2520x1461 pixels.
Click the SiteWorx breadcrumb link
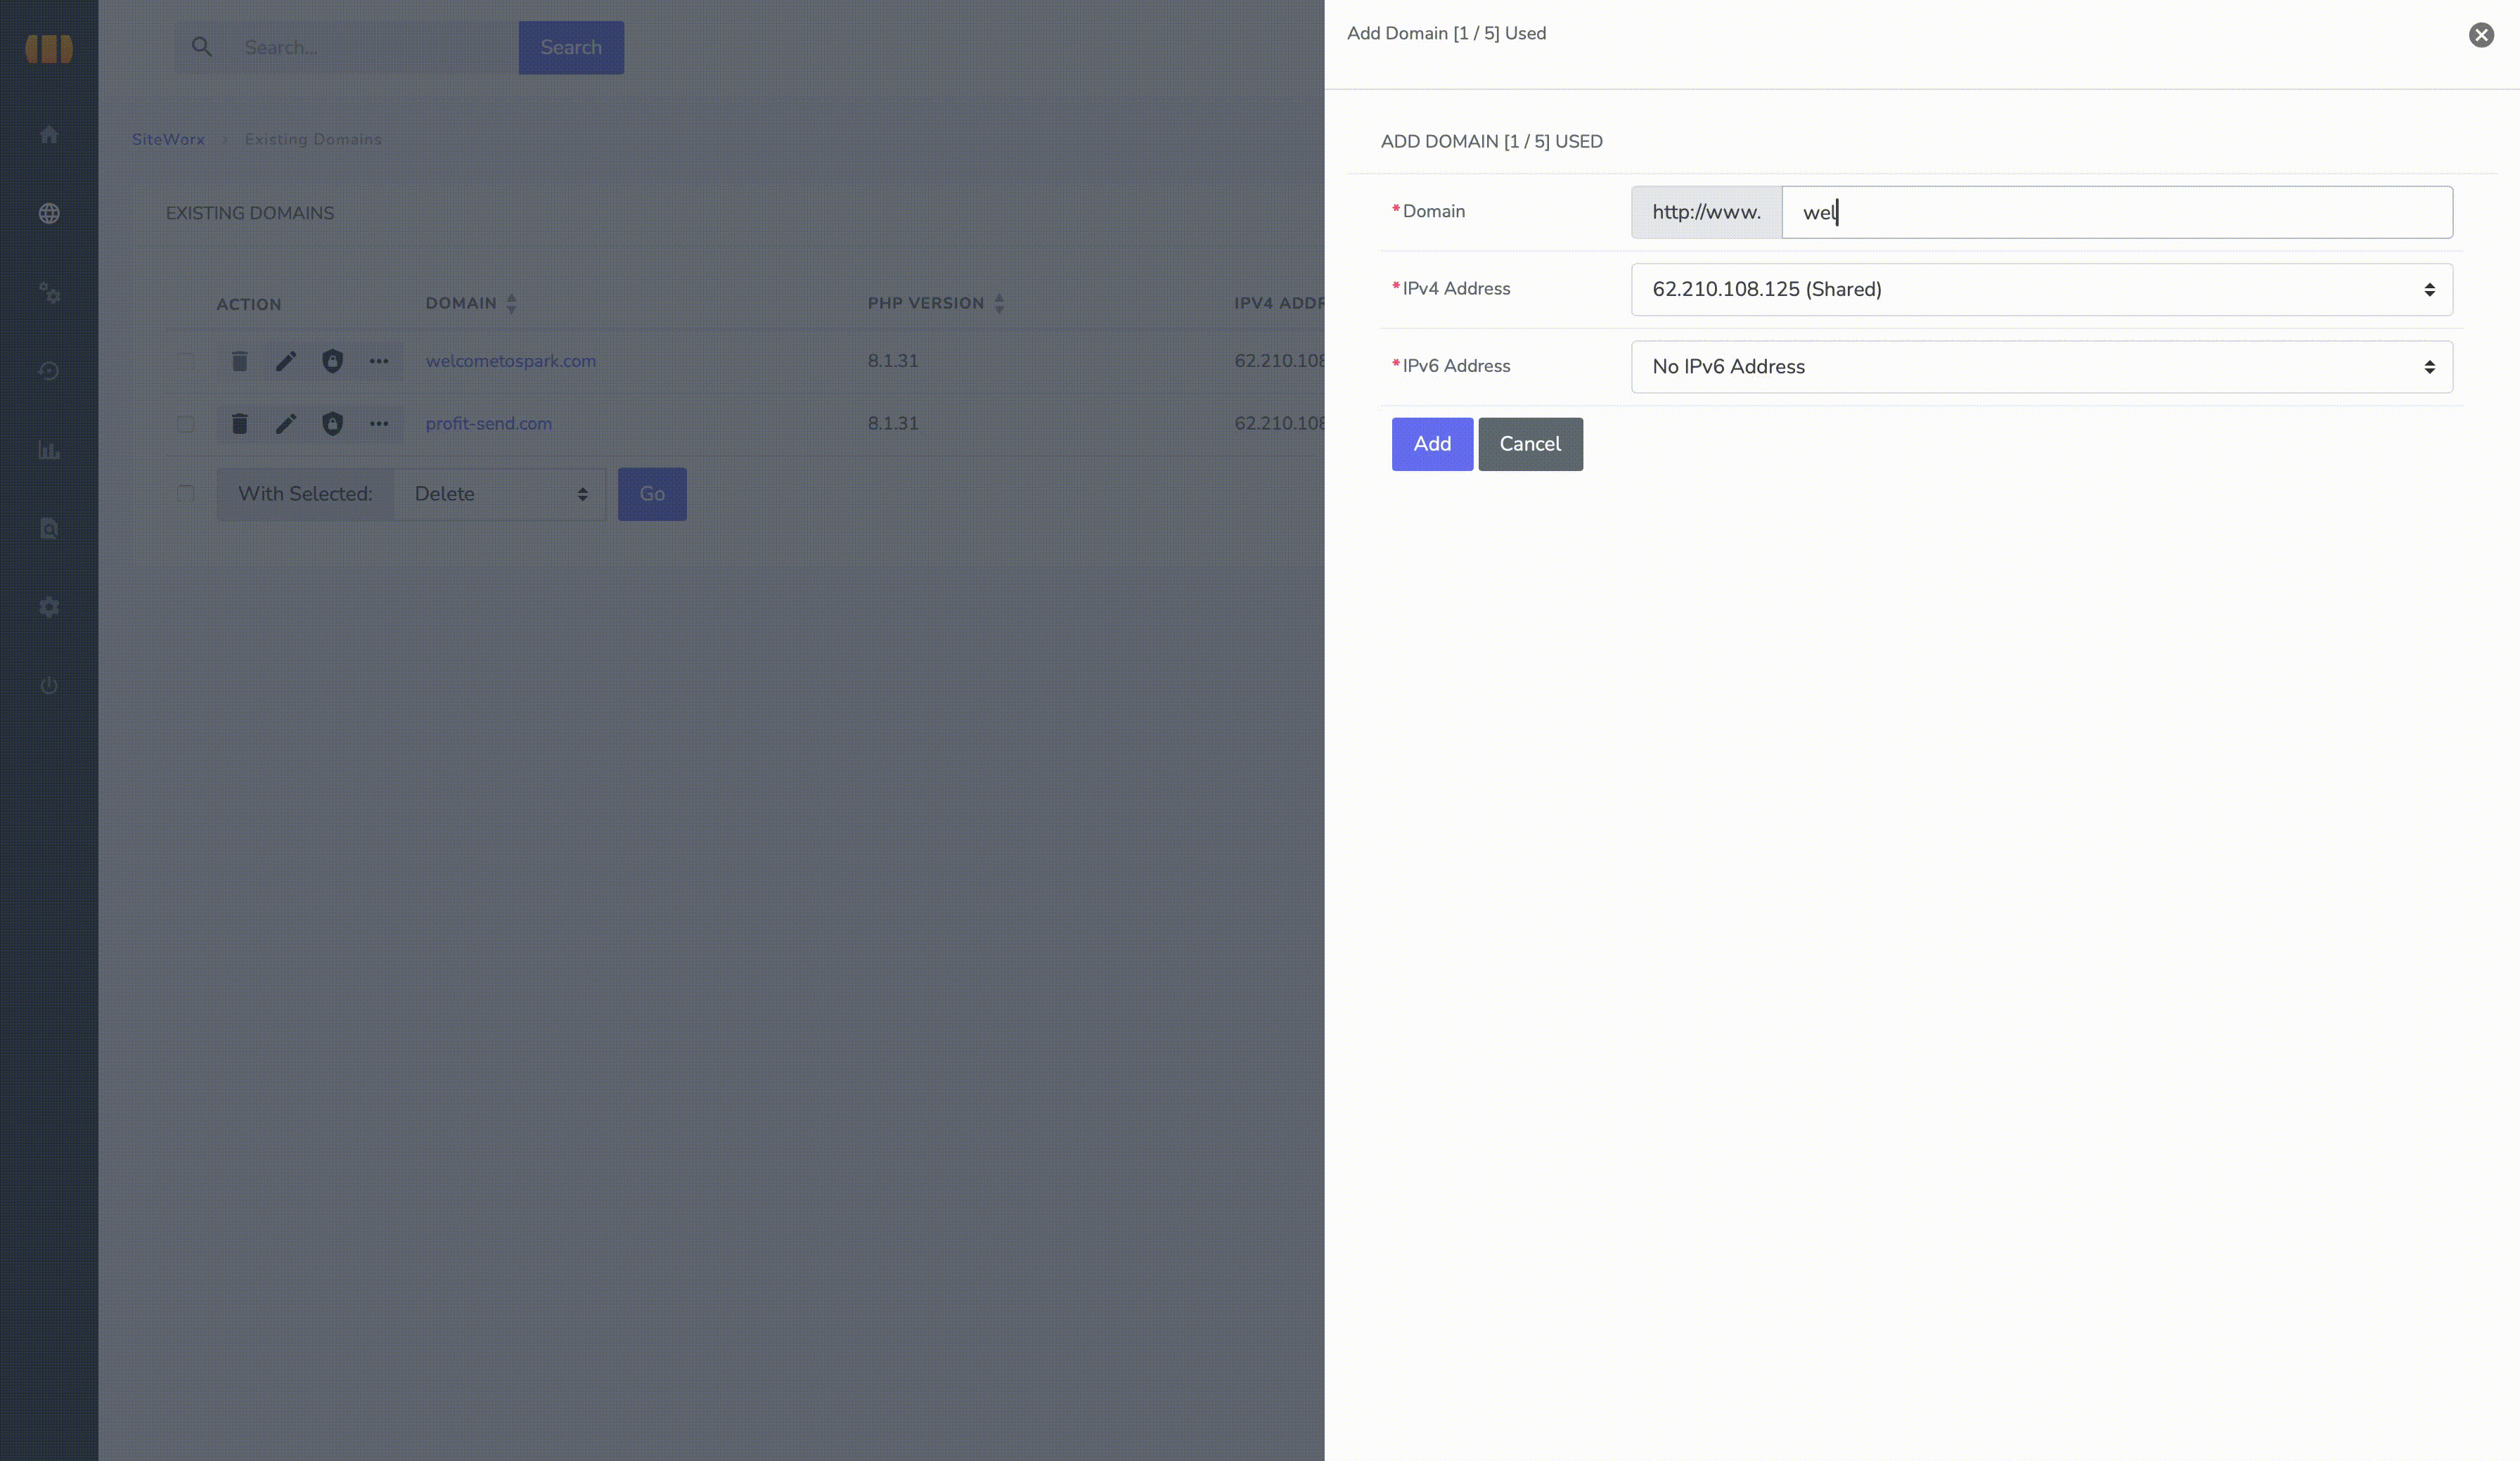pyautogui.click(x=168, y=139)
